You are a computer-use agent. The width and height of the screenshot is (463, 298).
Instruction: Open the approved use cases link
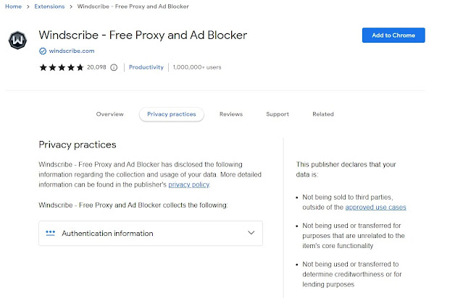pos(377,207)
